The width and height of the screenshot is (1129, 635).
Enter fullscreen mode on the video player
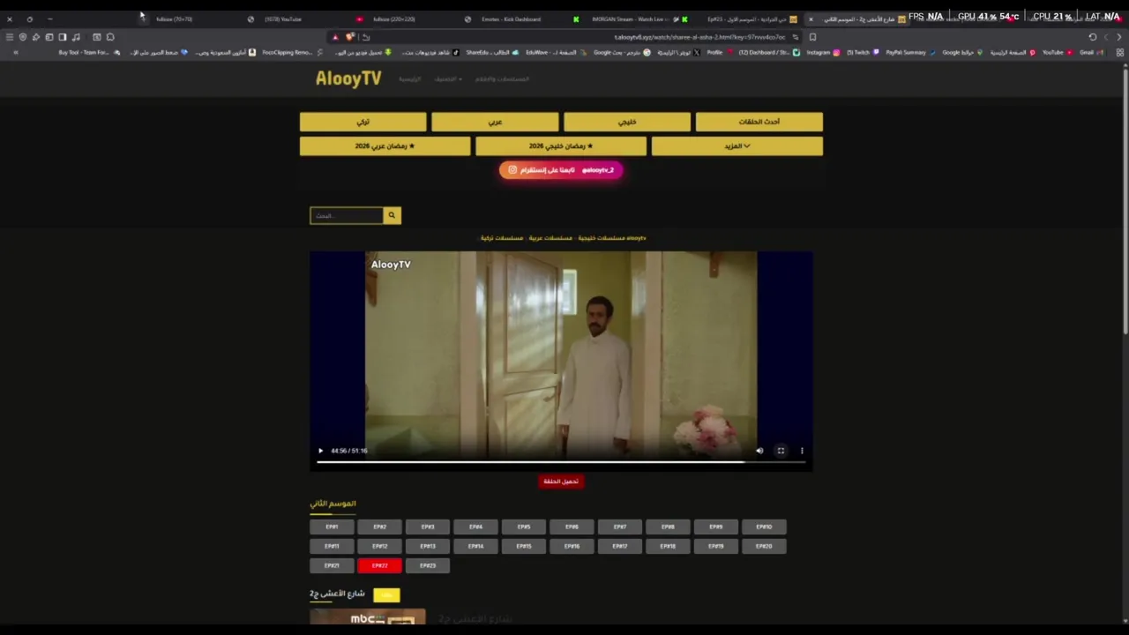[781, 451]
